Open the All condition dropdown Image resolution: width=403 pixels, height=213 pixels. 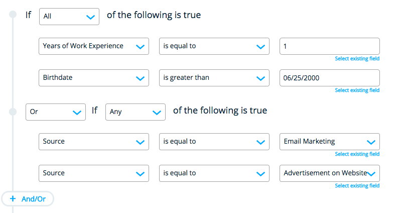[69, 16]
